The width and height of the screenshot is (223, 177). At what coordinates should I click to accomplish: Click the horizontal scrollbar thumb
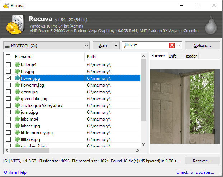coord(29,150)
